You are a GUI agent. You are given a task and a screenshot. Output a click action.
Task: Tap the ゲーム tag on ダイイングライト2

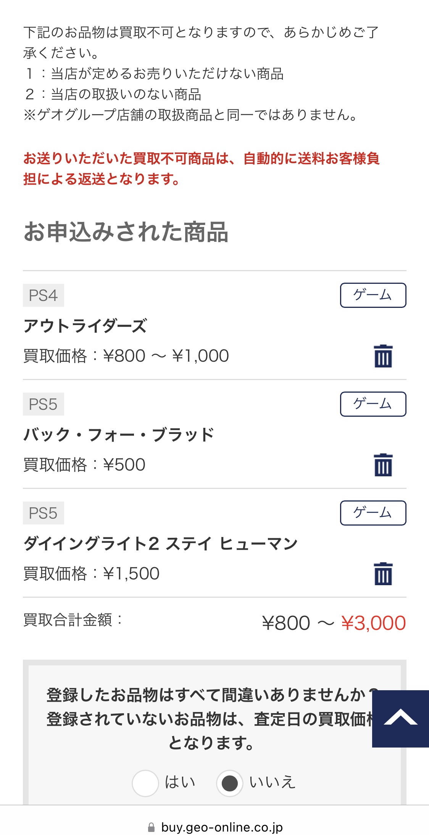(373, 513)
